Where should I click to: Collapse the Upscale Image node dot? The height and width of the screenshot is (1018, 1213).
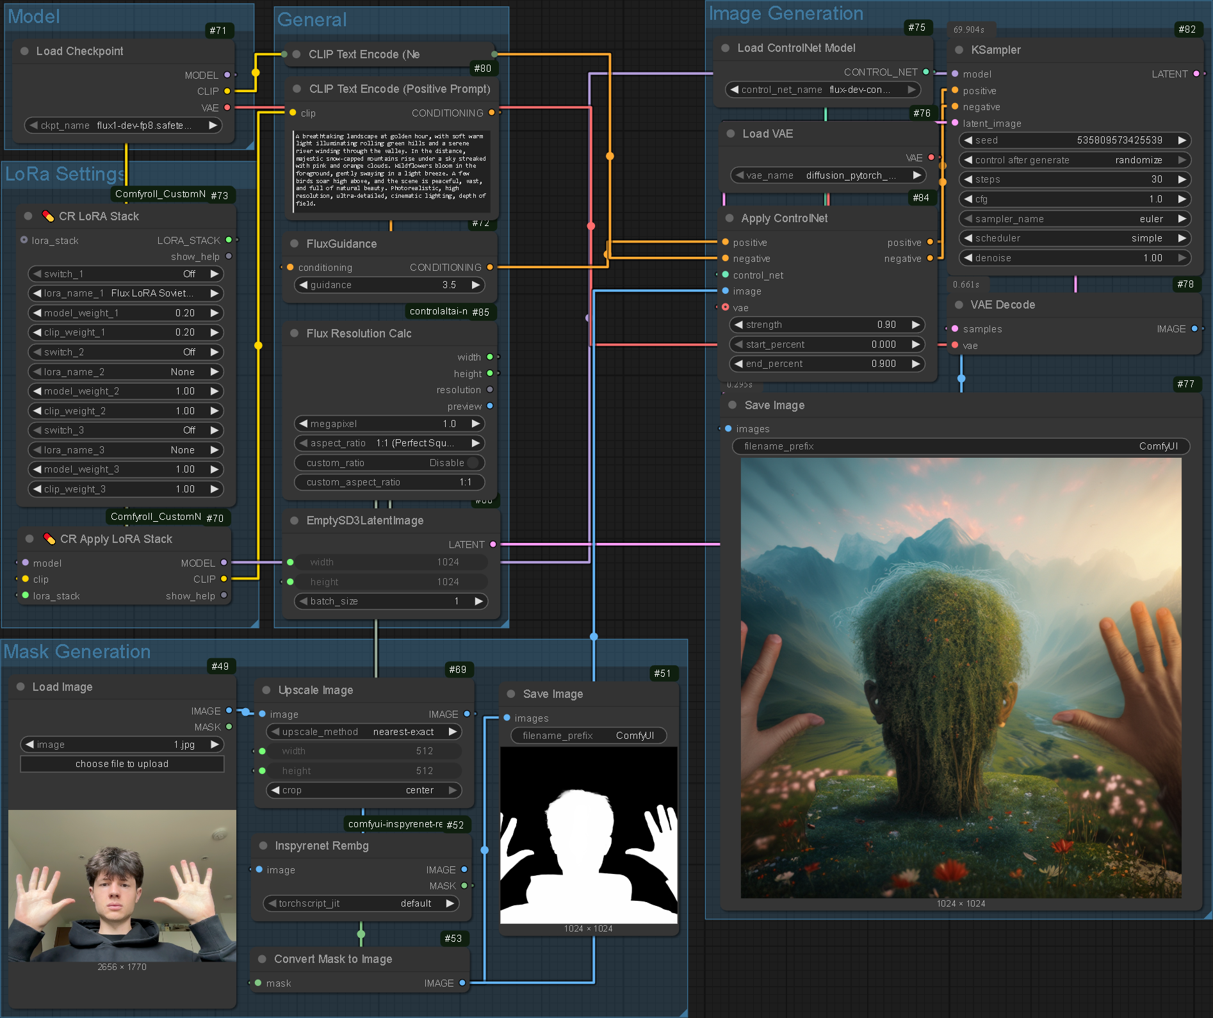[266, 690]
